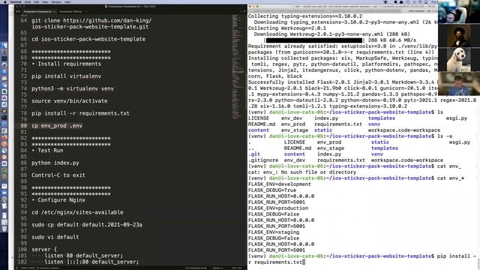Click .gitignore in the ls -a output
Screen dimensions: 480x270
(263, 160)
